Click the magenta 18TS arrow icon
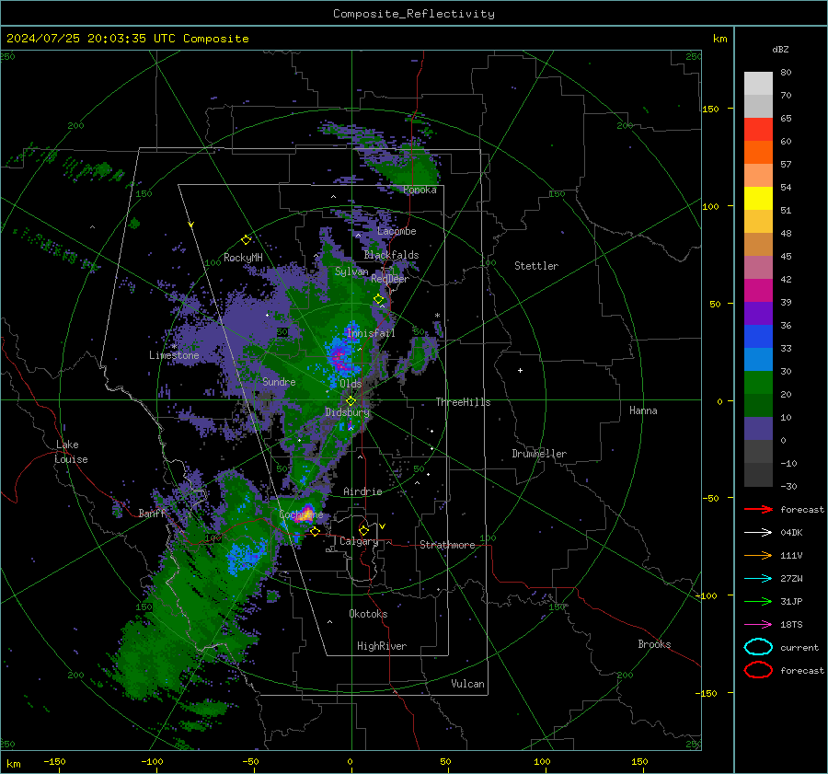The image size is (828, 774). 758,624
